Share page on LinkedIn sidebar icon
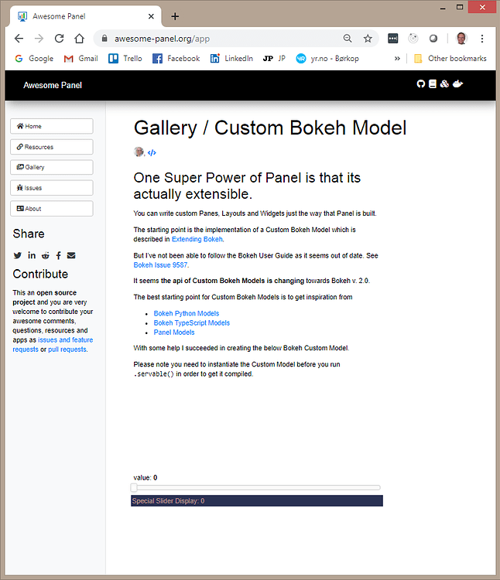The image size is (500, 580). pyautogui.click(x=32, y=255)
